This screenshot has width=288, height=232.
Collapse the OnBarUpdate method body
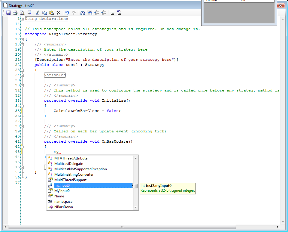(22, 147)
